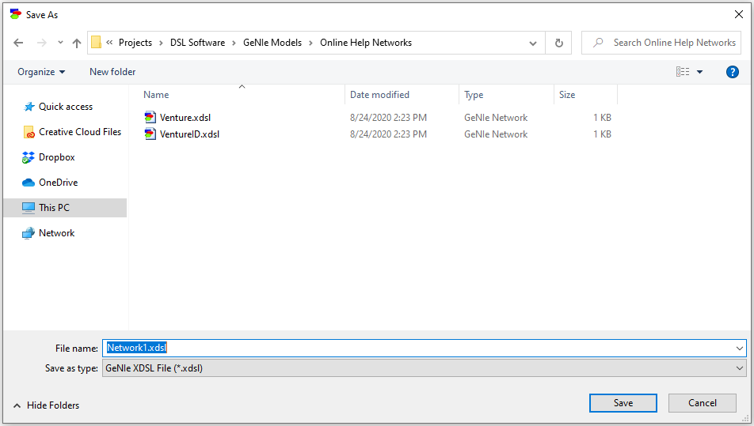754x426 pixels.
Task: Change the view layout icon
Action: coord(683,72)
